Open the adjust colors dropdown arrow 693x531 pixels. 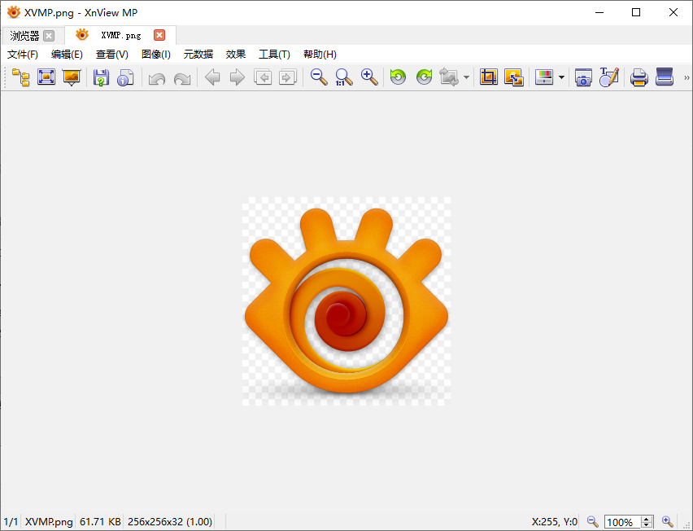click(x=561, y=77)
